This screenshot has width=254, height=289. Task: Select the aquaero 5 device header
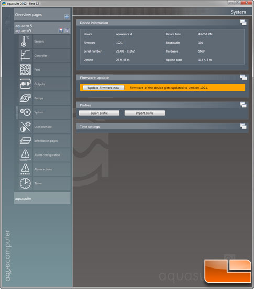click(x=42, y=28)
